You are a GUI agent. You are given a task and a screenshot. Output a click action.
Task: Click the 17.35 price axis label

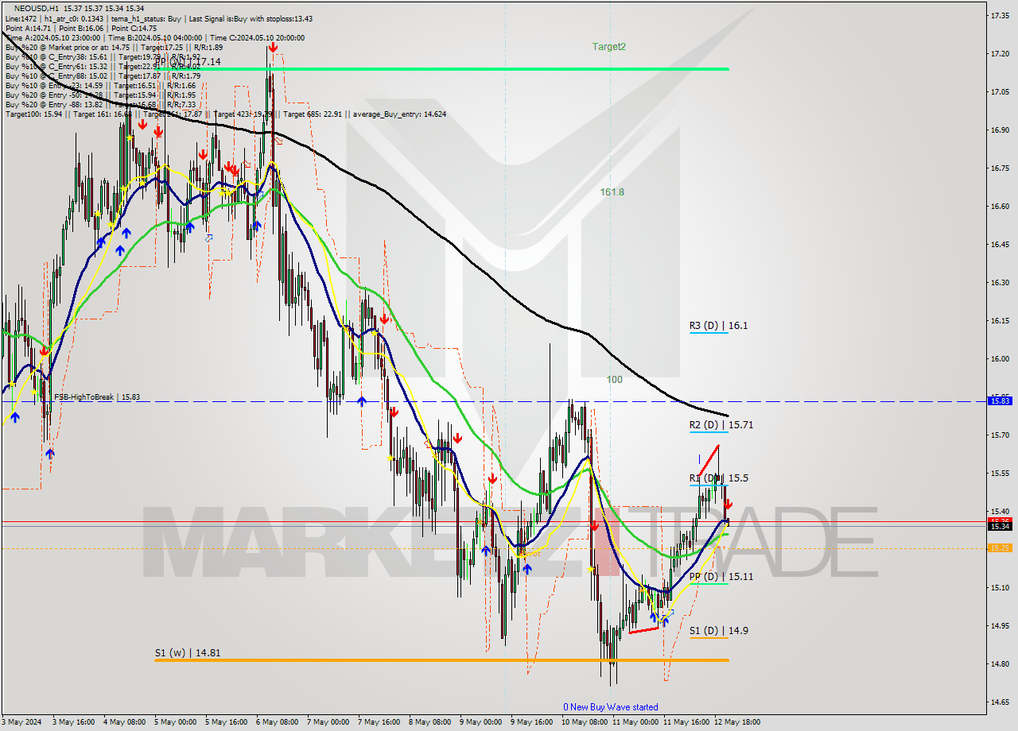pos(999,15)
